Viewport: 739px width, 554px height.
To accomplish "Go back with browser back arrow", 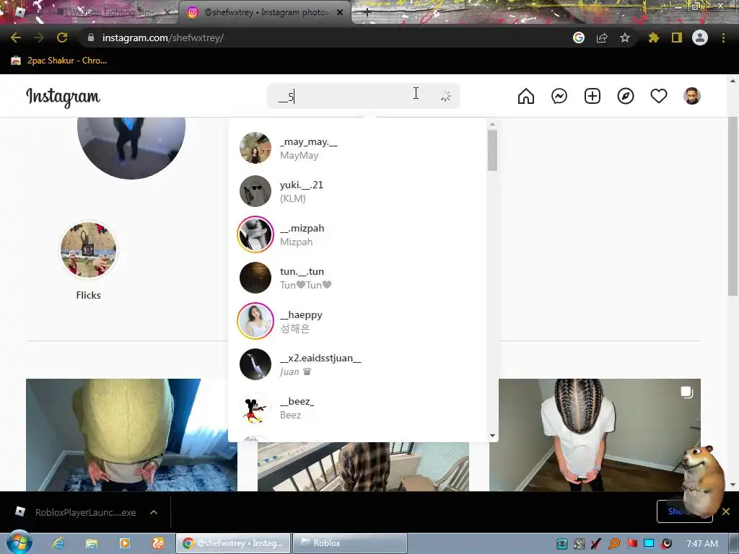I will (x=16, y=38).
